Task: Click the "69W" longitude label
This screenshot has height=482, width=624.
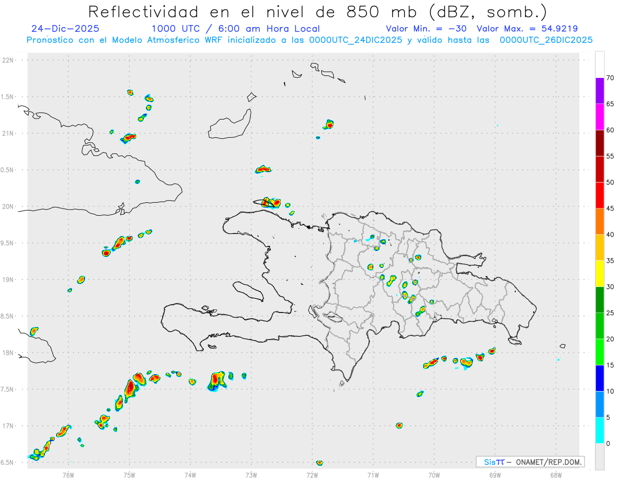Action: (x=495, y=474)
